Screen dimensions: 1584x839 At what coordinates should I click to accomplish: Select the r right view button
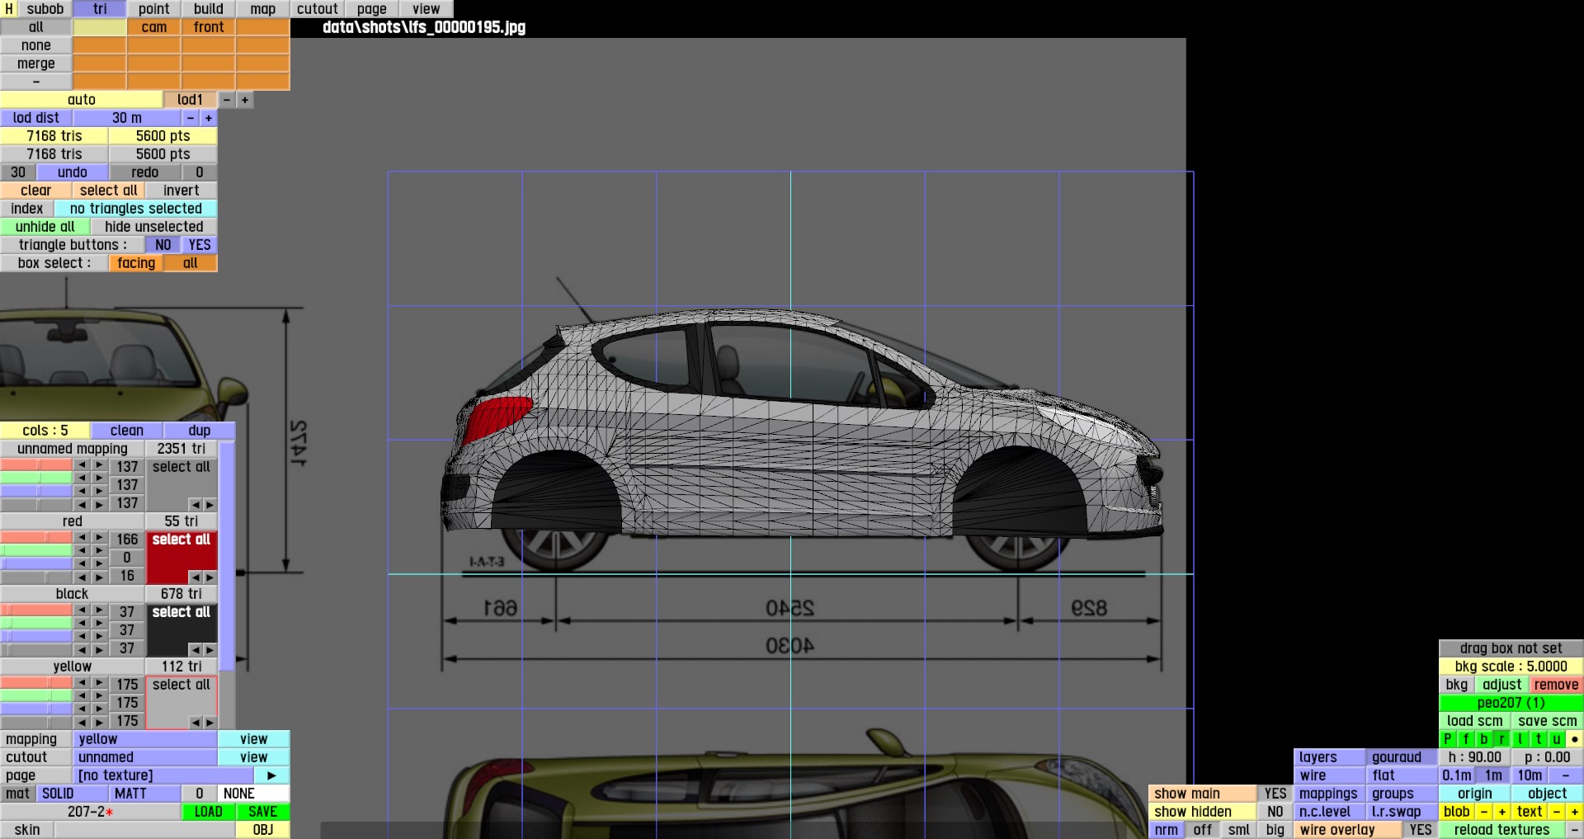1502,739
